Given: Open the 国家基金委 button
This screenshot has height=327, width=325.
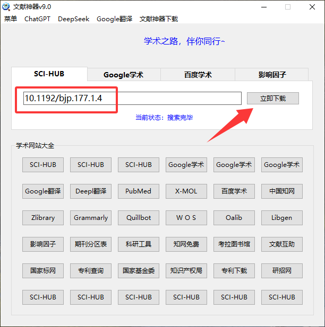Looking at the screenshot, I should click(139, 271).
